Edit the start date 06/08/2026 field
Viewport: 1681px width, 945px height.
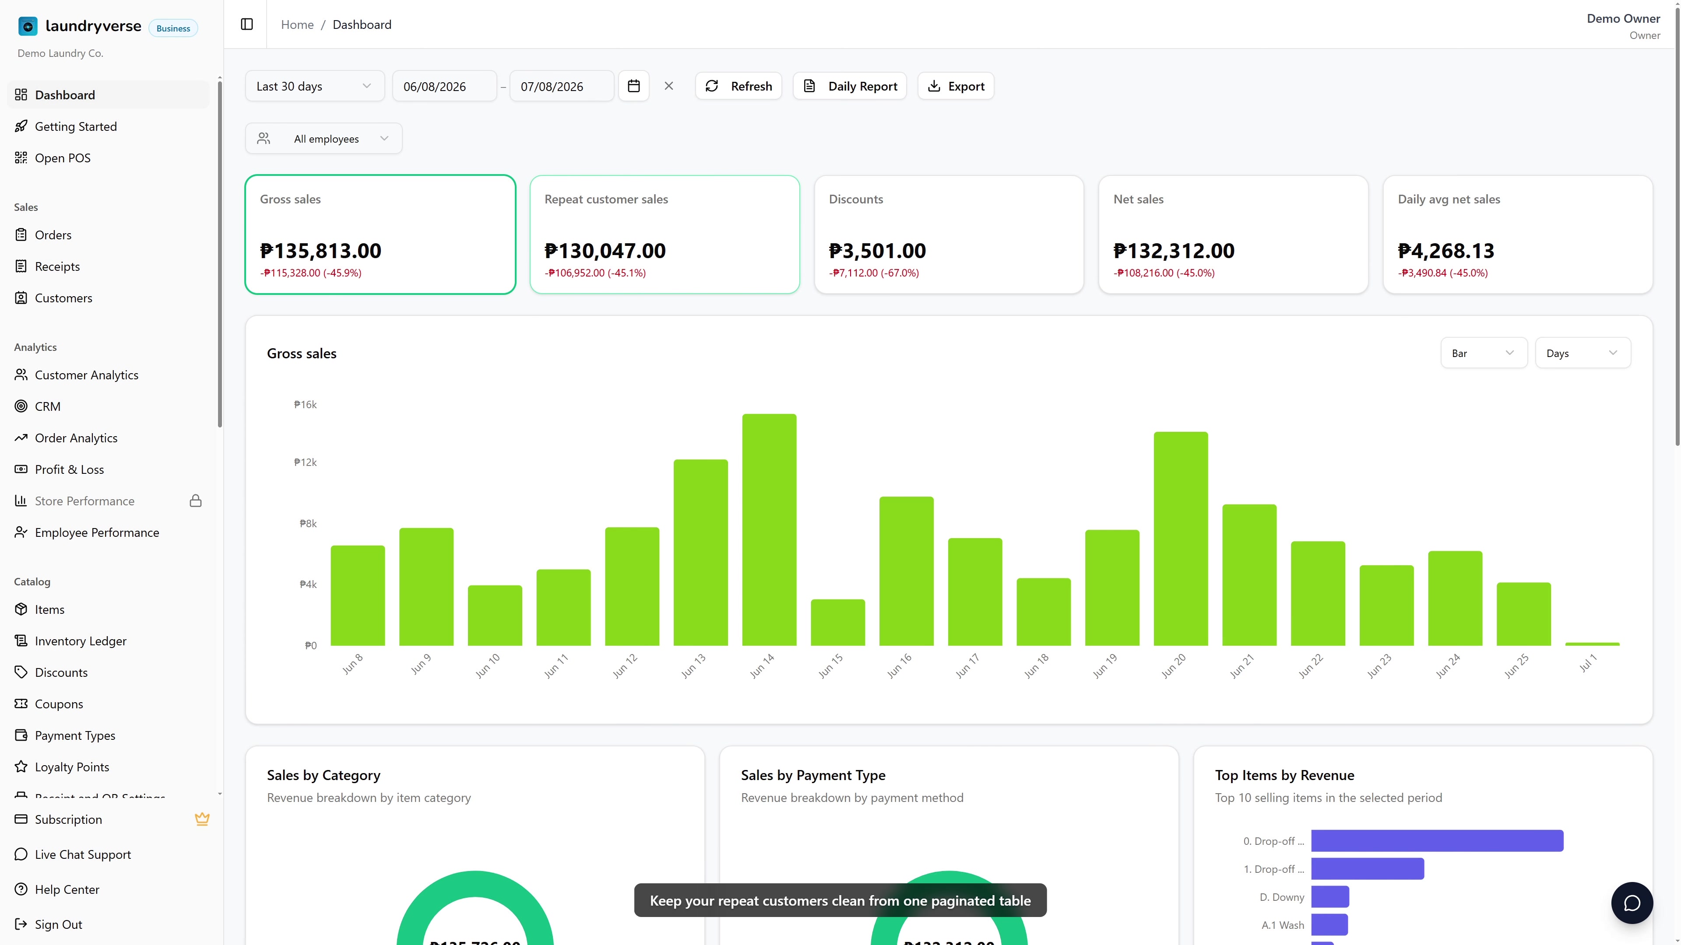444,86
